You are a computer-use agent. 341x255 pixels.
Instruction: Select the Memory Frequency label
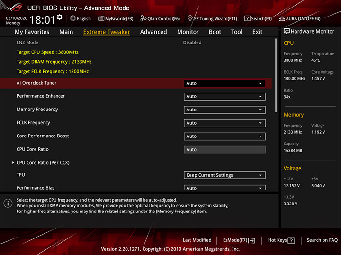tap(37, 110)
